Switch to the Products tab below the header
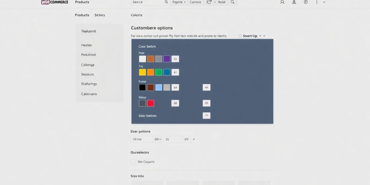This screenshot has width=370, height=185. click(82, 15)
